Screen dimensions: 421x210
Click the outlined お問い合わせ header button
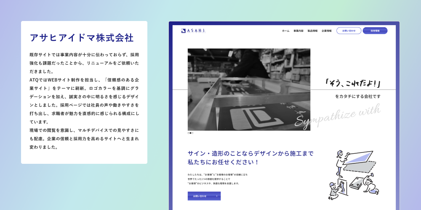pos(349,31)
